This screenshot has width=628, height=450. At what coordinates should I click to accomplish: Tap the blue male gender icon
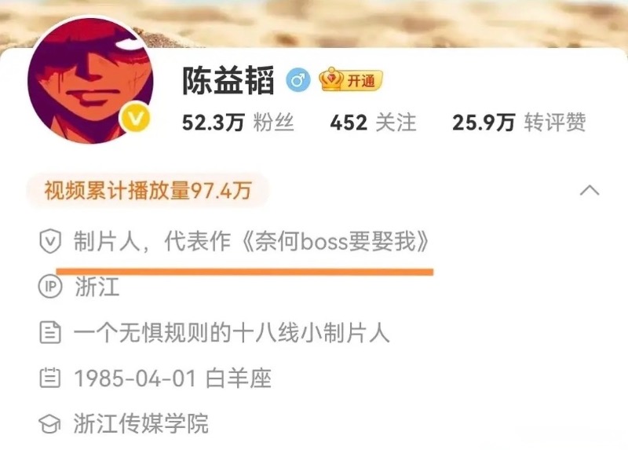(298, 81)
